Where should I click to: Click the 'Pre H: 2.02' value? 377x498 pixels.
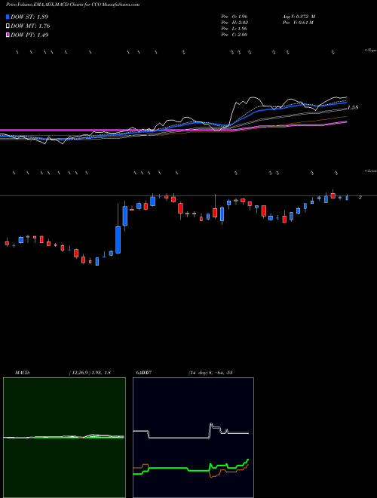pyautogui.click(x=234, y=23)
